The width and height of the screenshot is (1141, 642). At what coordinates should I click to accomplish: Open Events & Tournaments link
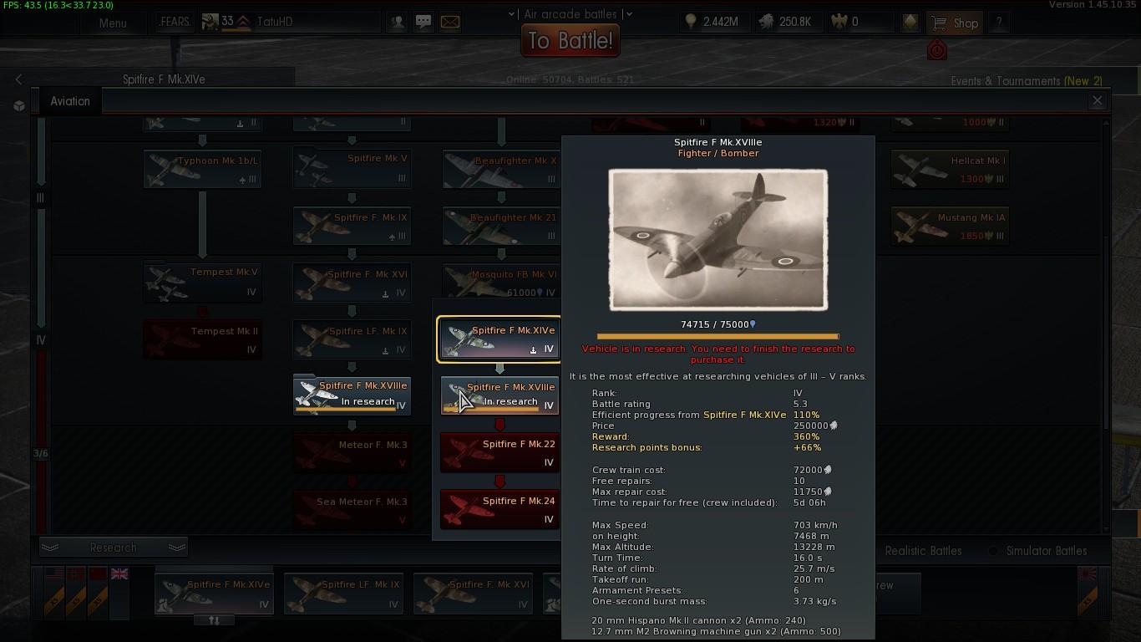click(1027, 81)
